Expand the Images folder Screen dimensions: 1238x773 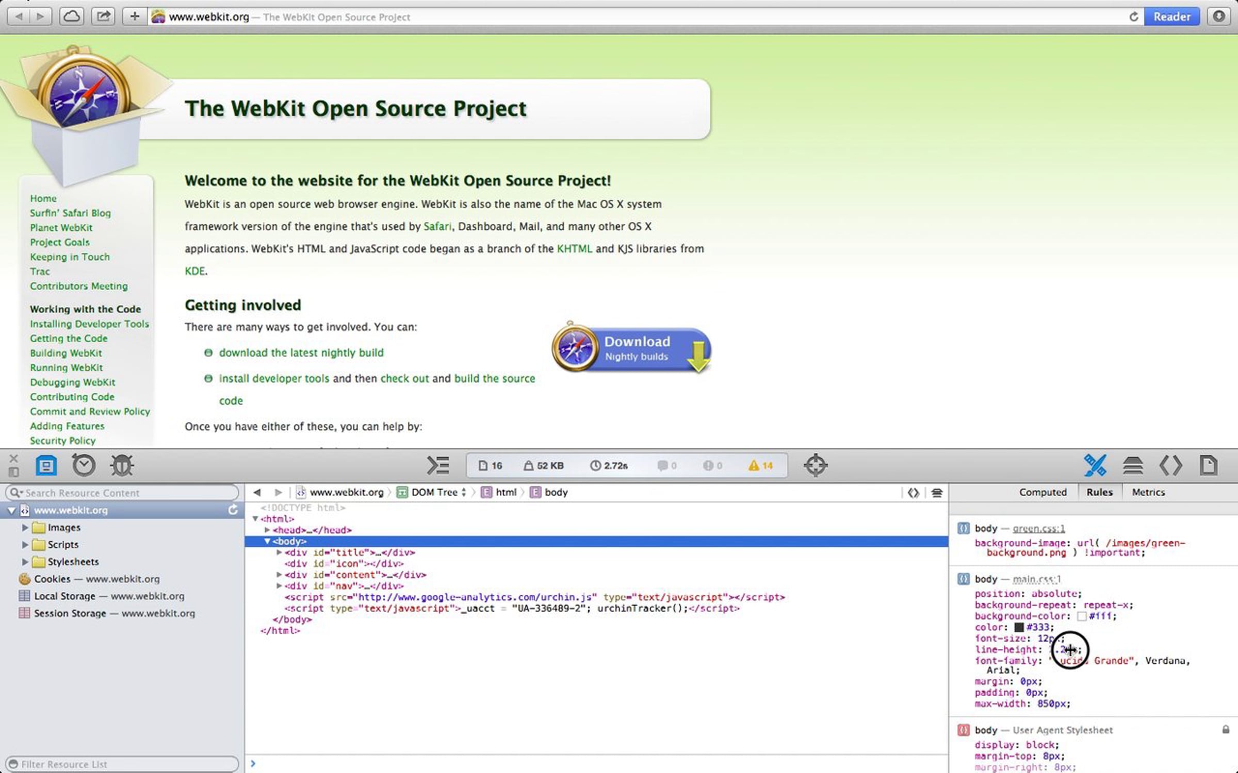coord(25,527)
